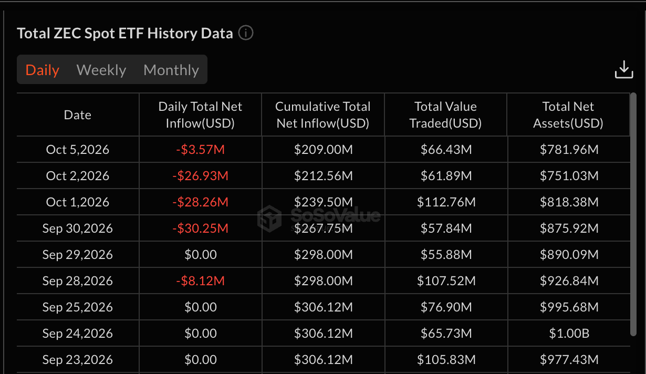This screenshot has width=646, height=374.
Task: Select the Sep 28,2026 date cell
Action: pos(78,281)
